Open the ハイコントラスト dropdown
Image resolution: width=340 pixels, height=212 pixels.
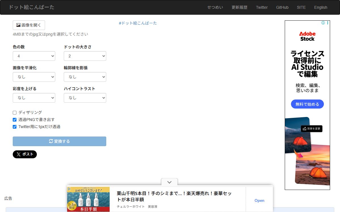(85, 98)
